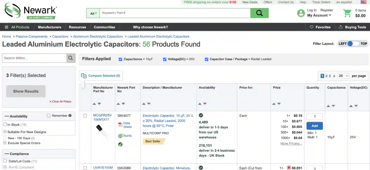Sort Availability ascending arrow
Viewport: 370px width, 170px height.
[200, 104]
